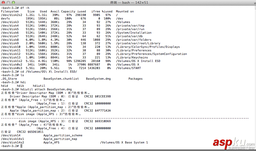
Task: Click hdiutil in the tab-completion suggestions
Action: coord(39,86)
